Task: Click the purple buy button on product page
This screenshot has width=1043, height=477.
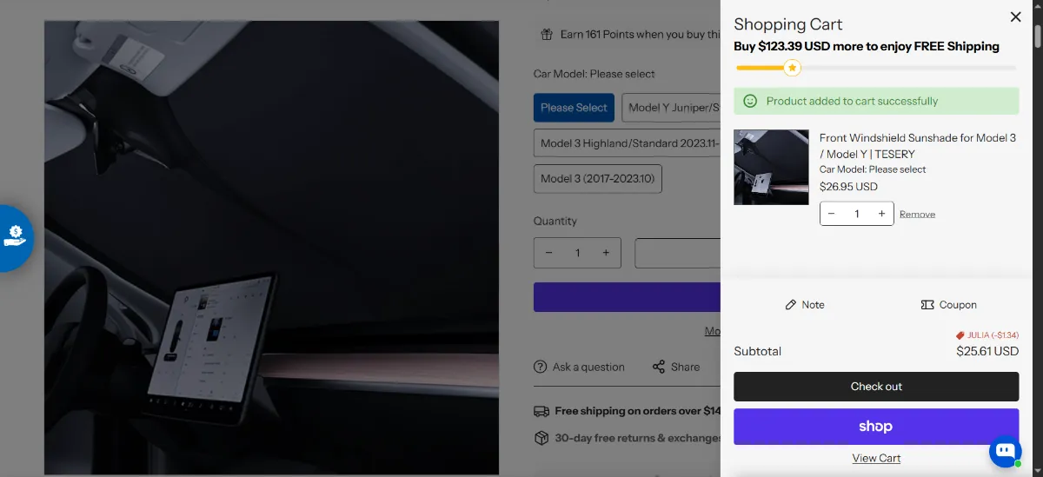Action: (627, 297)
